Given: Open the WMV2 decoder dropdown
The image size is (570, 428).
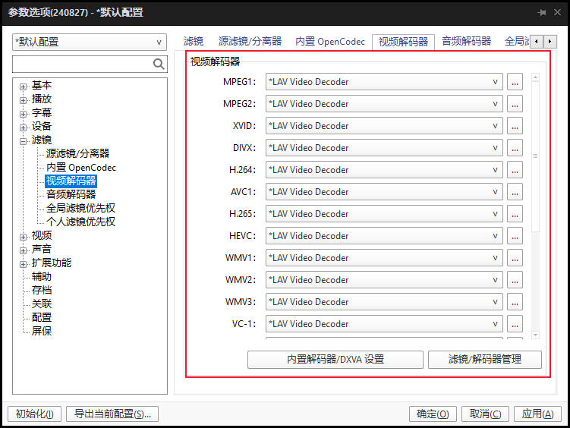Looking at the screenshot, I should (384, 280).
